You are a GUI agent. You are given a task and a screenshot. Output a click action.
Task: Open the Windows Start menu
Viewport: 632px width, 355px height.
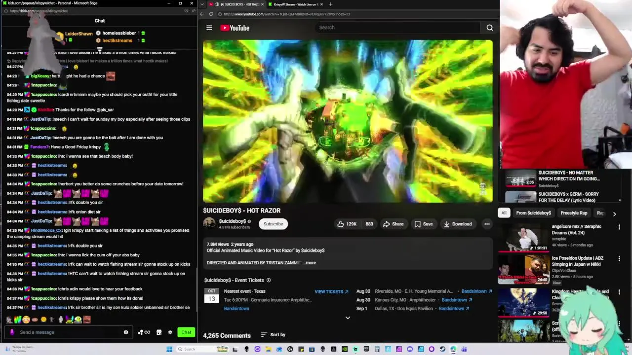point(169,349)
